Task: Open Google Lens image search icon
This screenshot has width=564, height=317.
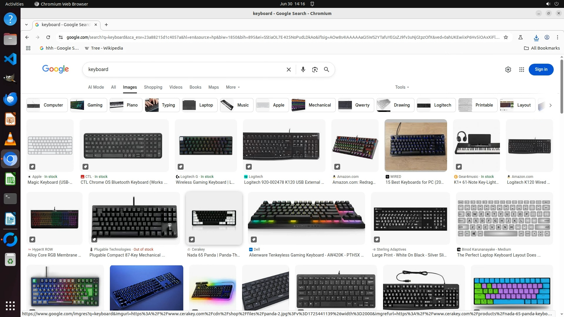Action: (x=315, y=70)
